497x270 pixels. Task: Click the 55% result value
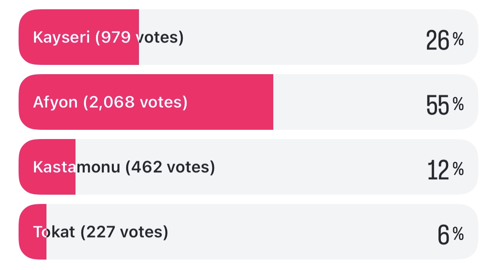pyautogui.click(x=445, y=105)
